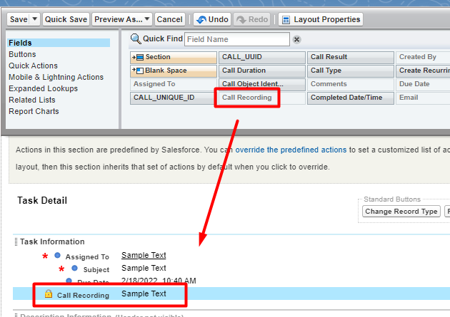The width and height of the screenshot is (450, 317).
Task: Open the Preview As dropdown
Action: click(x=122, y=19)
